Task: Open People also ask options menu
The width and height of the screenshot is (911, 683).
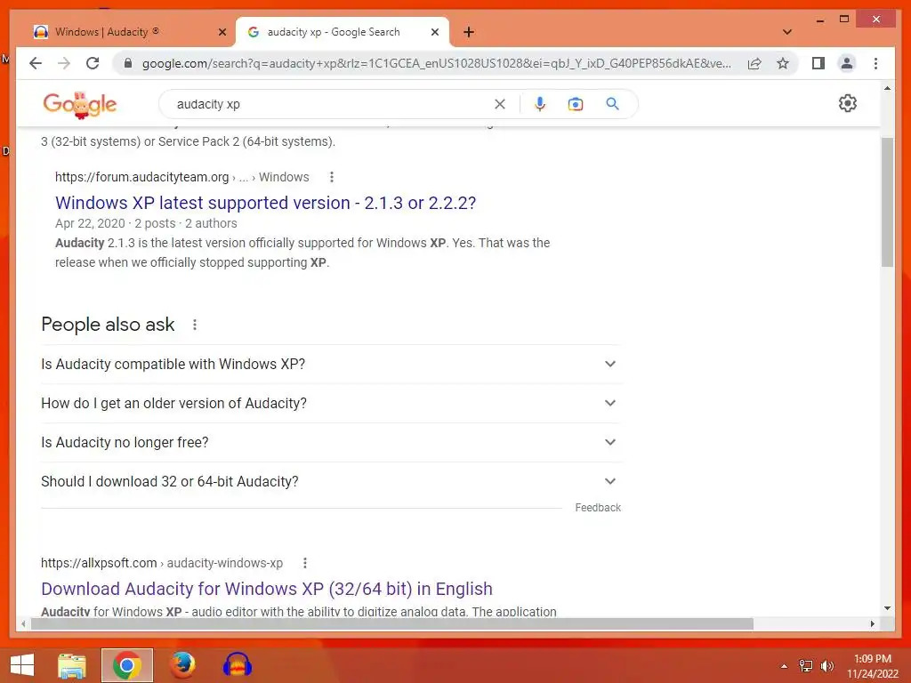Action: [x=195, y=325]
